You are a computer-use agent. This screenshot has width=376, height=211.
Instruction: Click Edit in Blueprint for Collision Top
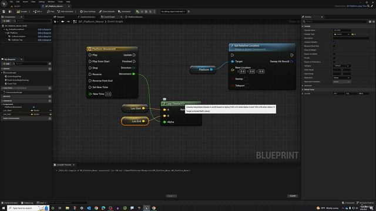[x=45, y=40]
